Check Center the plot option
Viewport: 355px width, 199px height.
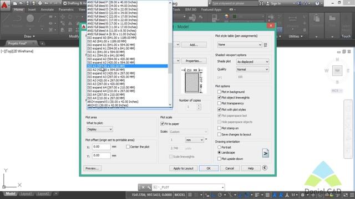point(128,147)
